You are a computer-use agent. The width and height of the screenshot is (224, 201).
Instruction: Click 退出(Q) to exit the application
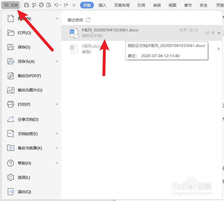pos(24,192)
